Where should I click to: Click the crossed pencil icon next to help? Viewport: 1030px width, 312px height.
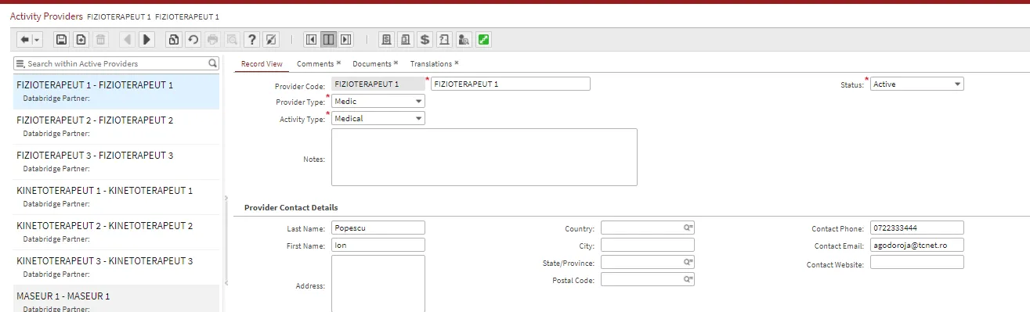pyautogui.click(x=270, y=39)
